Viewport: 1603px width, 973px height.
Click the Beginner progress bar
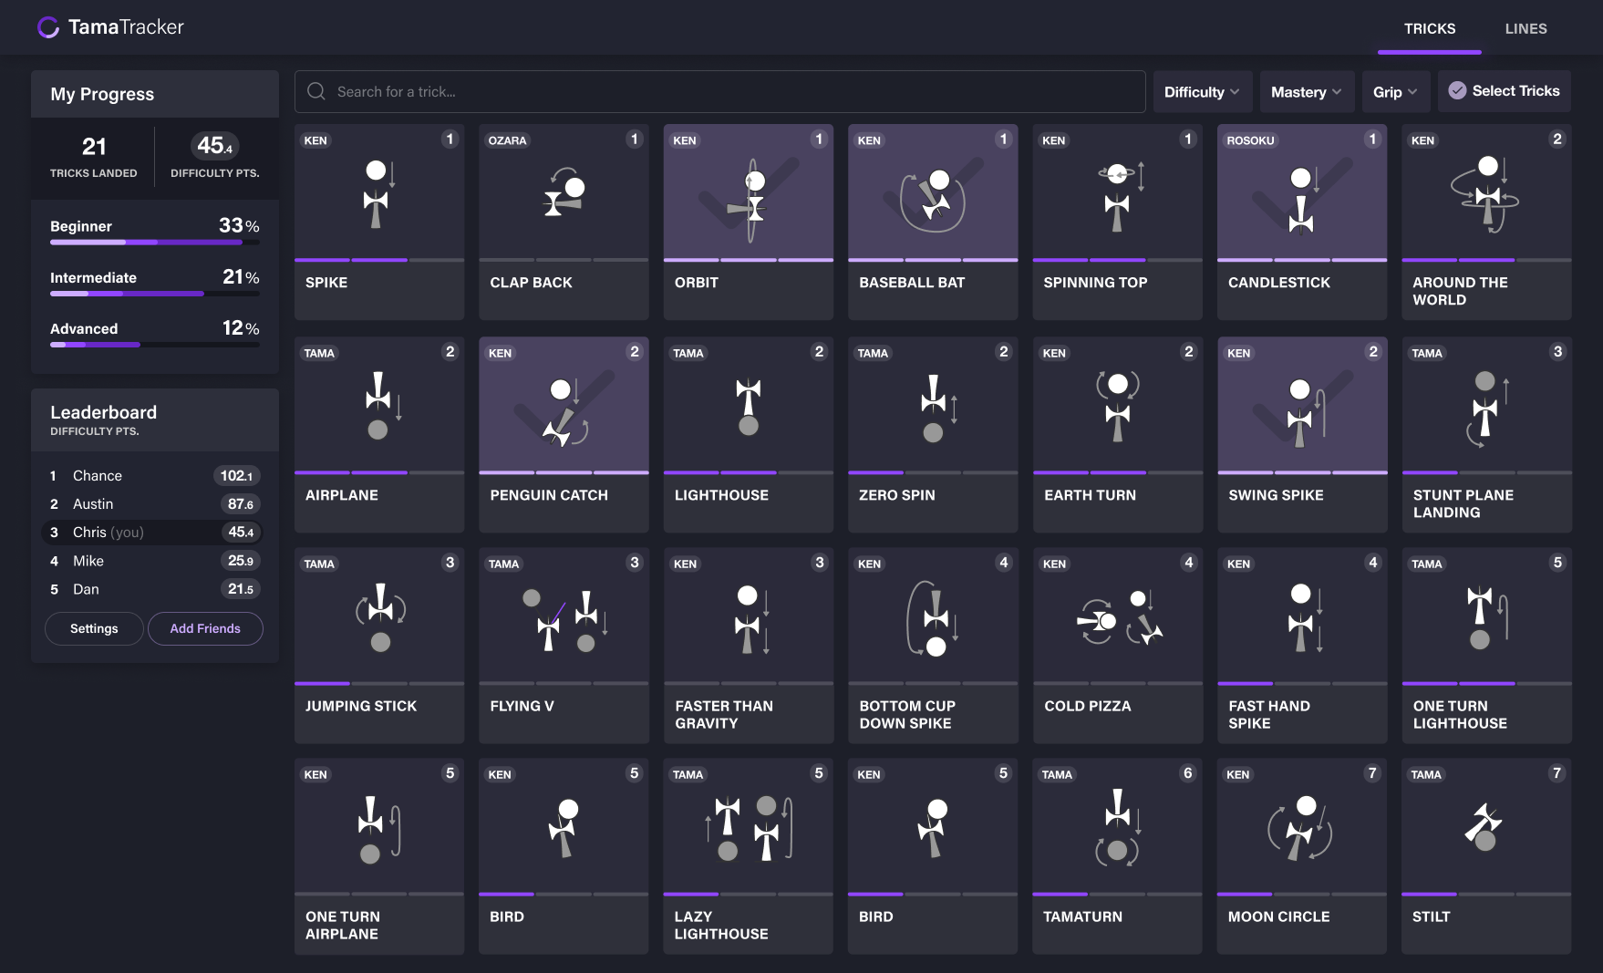(x=154, y=243)
